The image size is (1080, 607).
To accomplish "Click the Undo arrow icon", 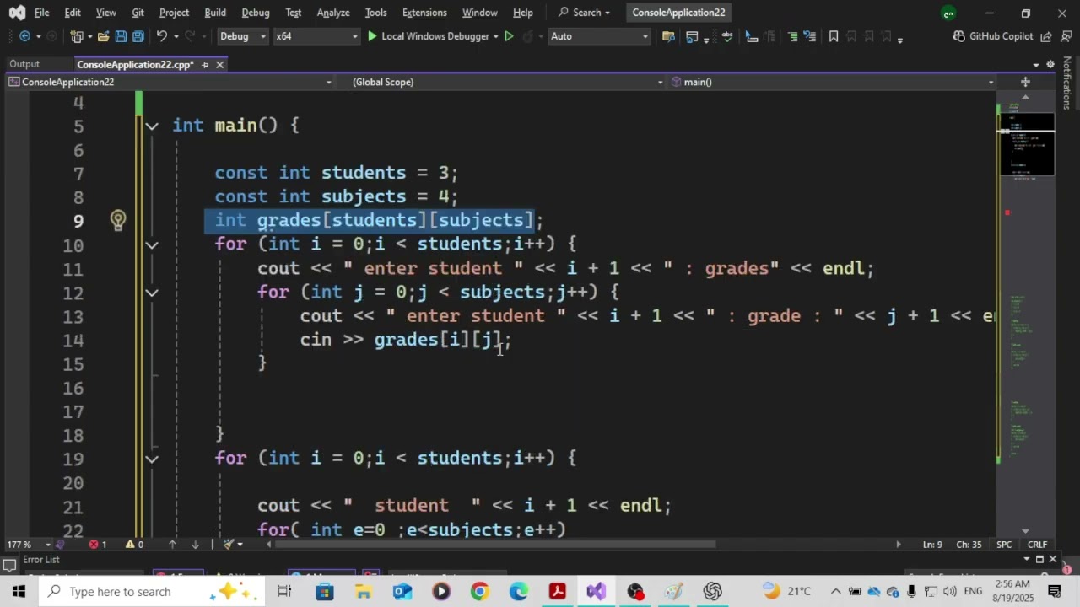I will tap(161, 36).
